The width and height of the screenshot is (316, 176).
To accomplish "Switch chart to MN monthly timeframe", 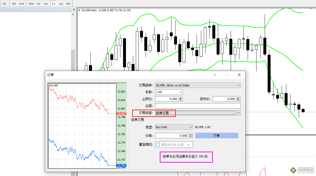I will pyautogui.click(x=68, y=4).
